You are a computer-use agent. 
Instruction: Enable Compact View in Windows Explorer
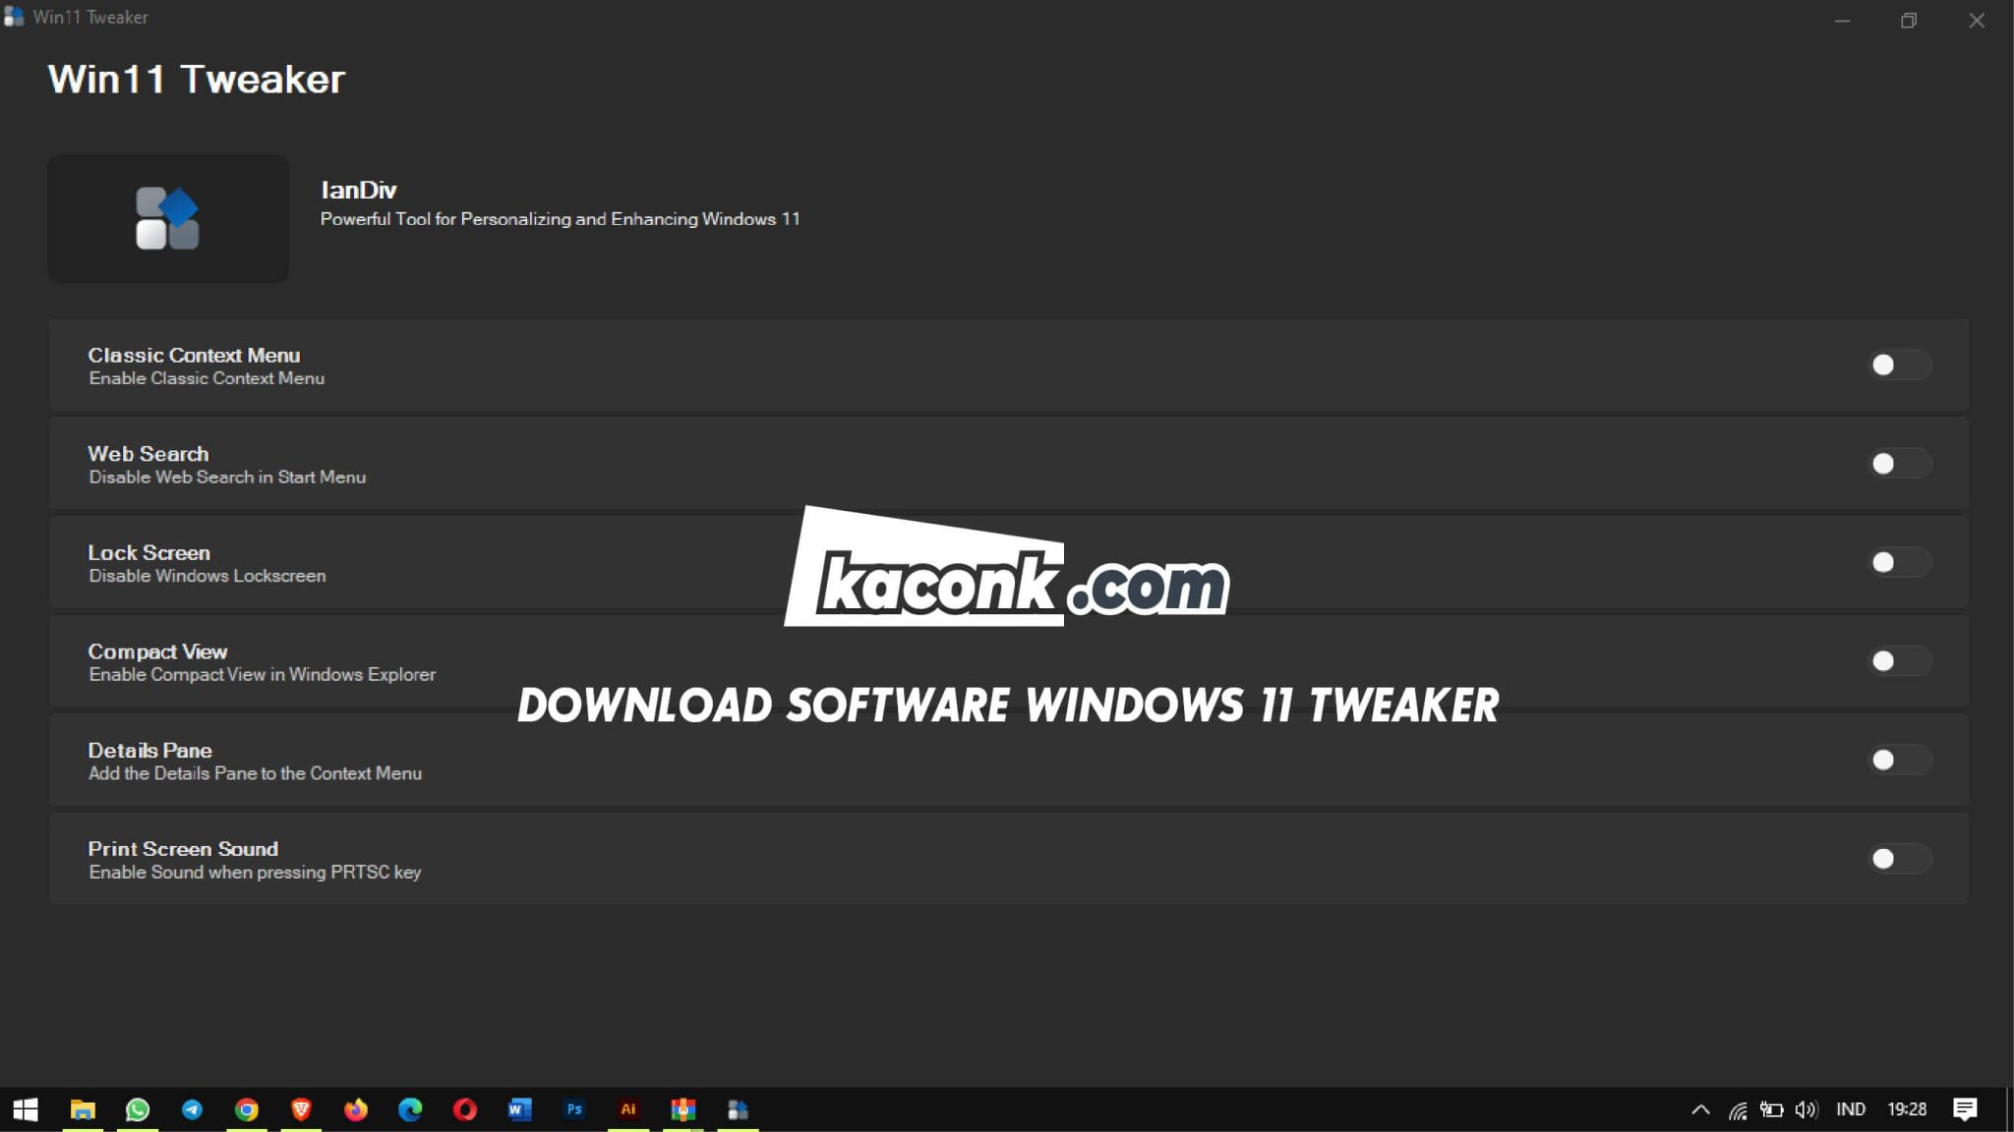click(x=1899, y=661)
